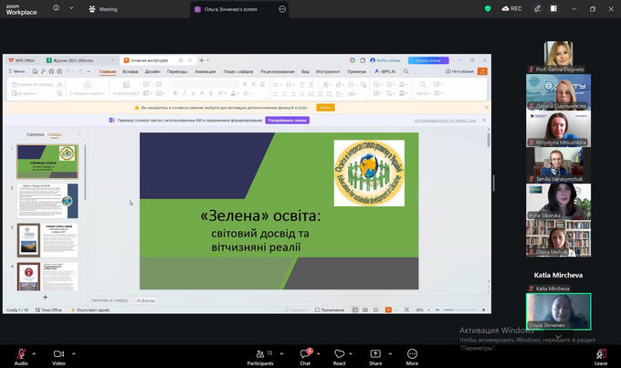Expand the Participants options arrow
Viewport: 621px width, 368px height.
coord(280,352)
